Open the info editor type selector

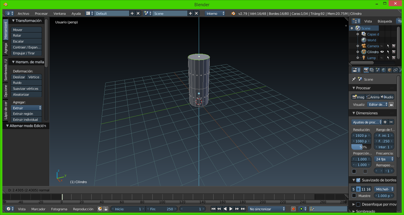[x=10, y=14]
